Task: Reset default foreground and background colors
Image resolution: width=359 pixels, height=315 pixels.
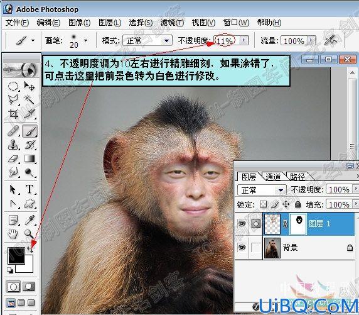Action: 10,270
